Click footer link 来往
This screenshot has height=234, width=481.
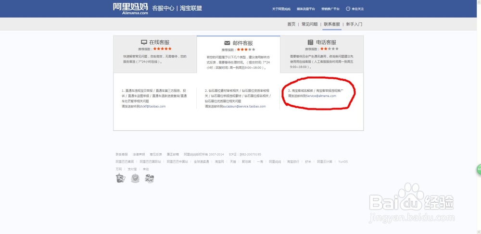(x=146, y=169)
